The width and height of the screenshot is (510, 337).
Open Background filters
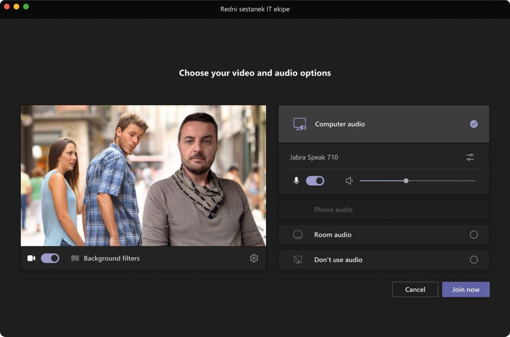tap(111, 258)
